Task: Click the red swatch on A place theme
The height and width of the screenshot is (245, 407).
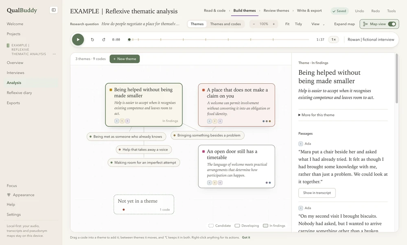Action: click(203, 90)
